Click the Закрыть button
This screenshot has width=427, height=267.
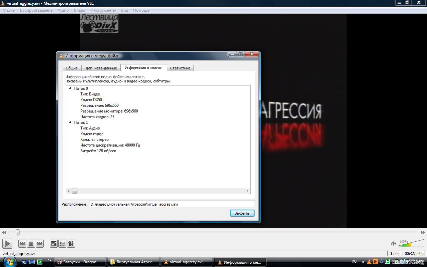pos(242,213)
